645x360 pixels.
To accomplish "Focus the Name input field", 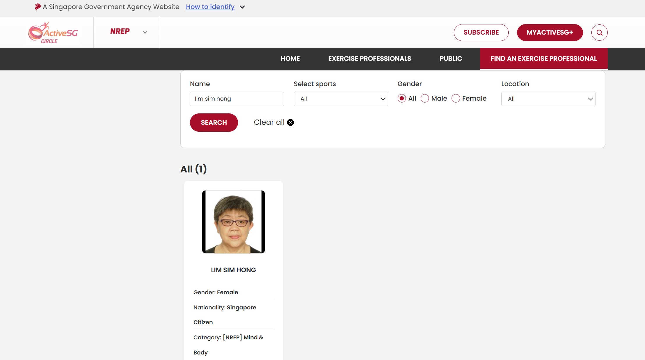I will (x=237, y=99).
